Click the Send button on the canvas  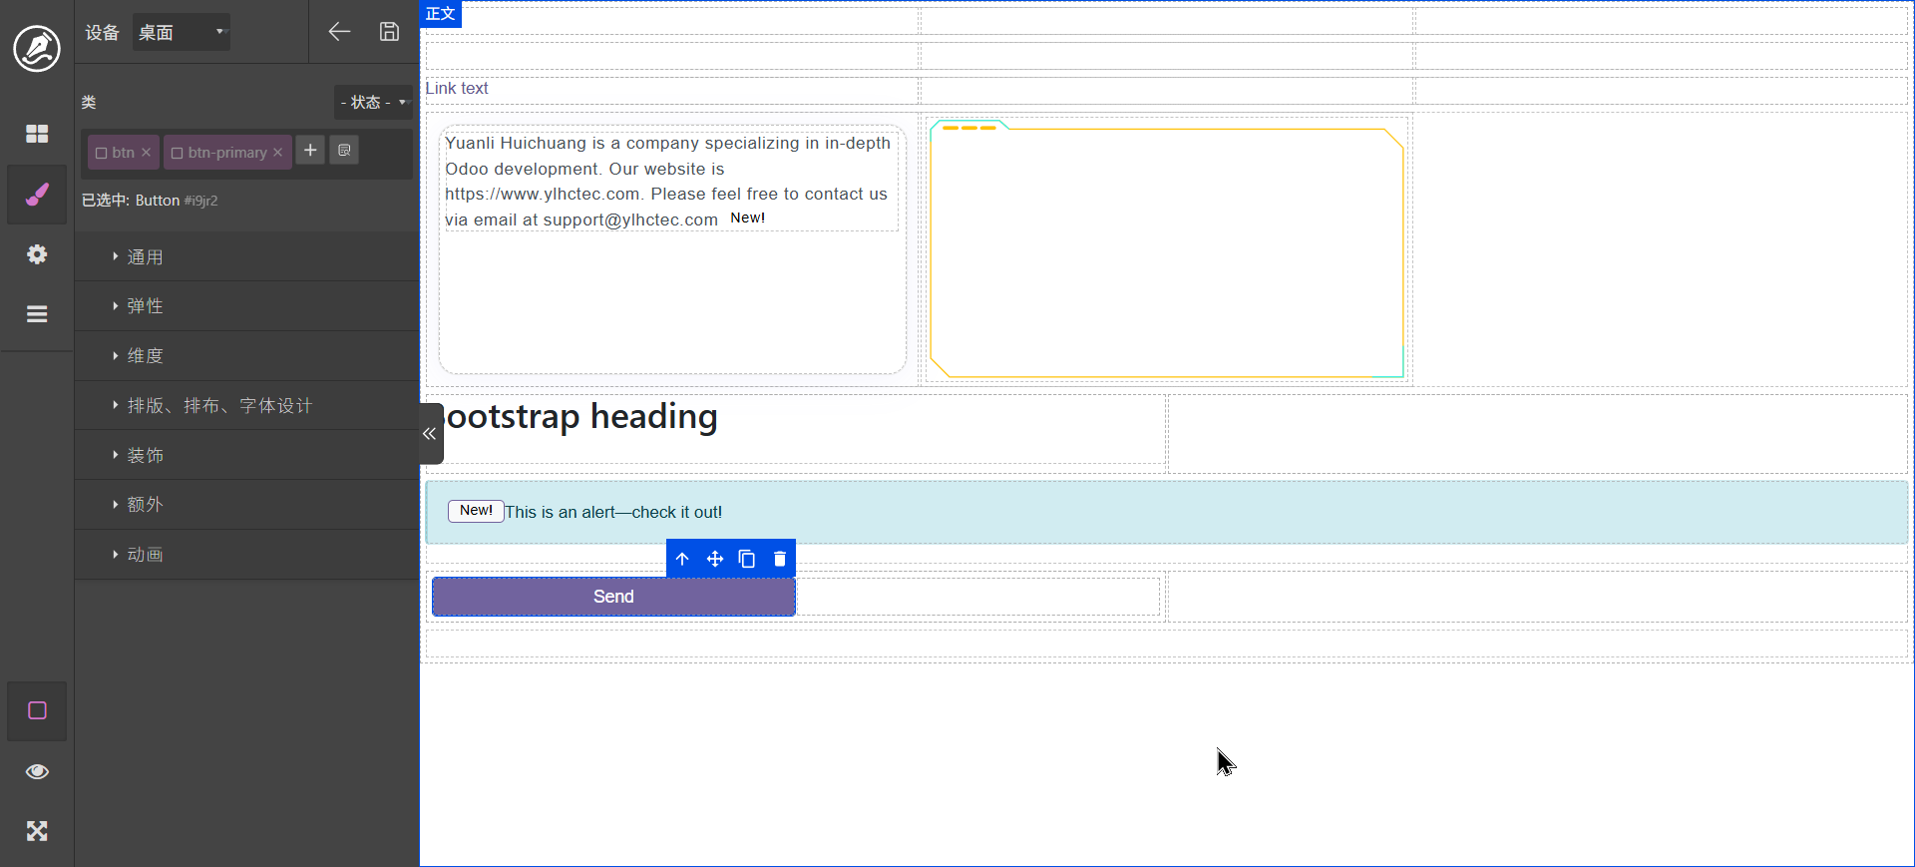tap(613, 597)
